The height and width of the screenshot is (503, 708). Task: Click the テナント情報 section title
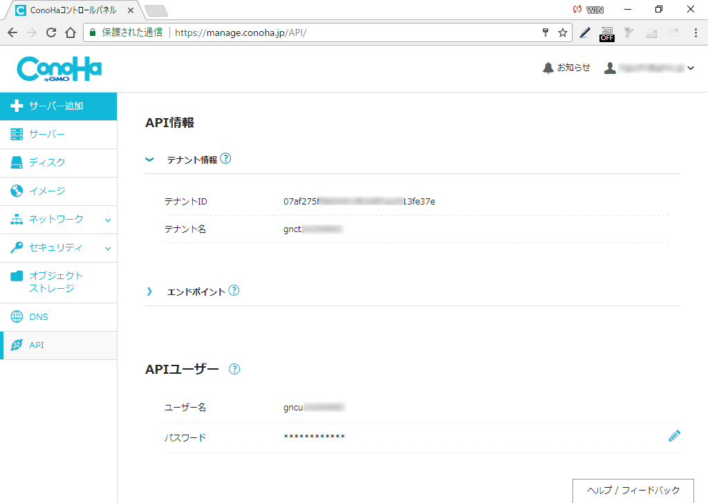click(192, 160)
